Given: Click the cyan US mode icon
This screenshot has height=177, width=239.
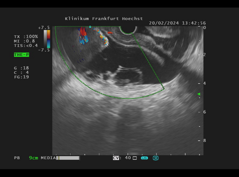Looking at the screenshot, I should point(144,158).
